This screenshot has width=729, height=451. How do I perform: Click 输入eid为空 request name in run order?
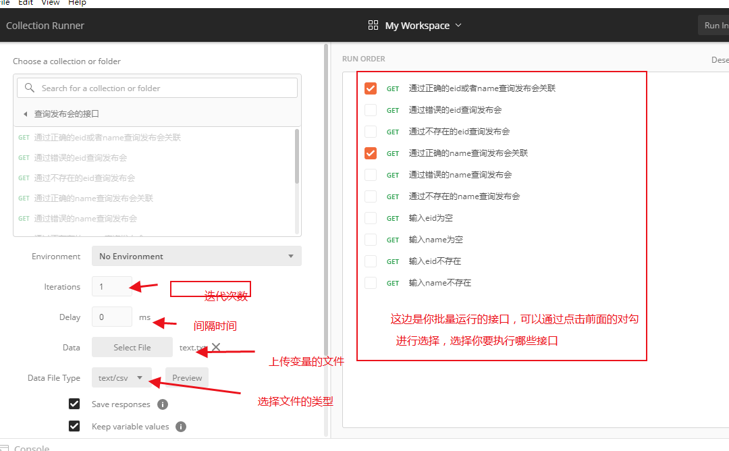pos(431,218)
